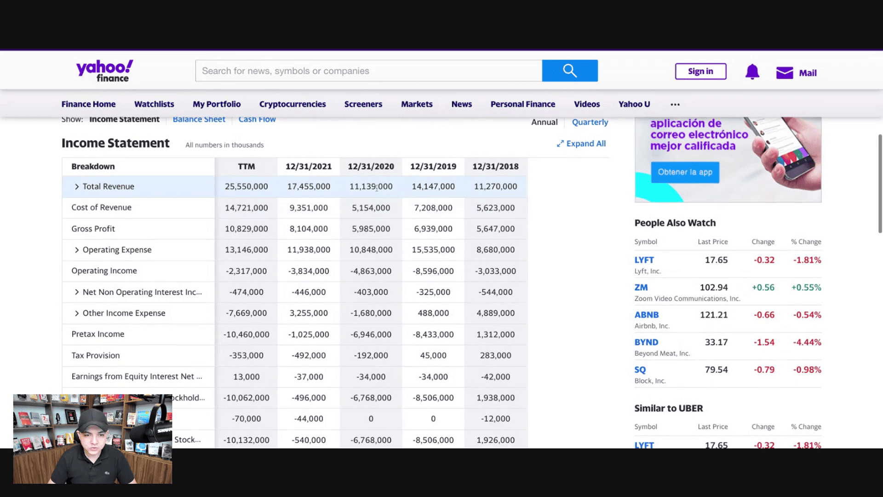Viewport: 883px width, 497px height.
Task: Expand the Other Income Expense row
Action: (x=77, y=313)
